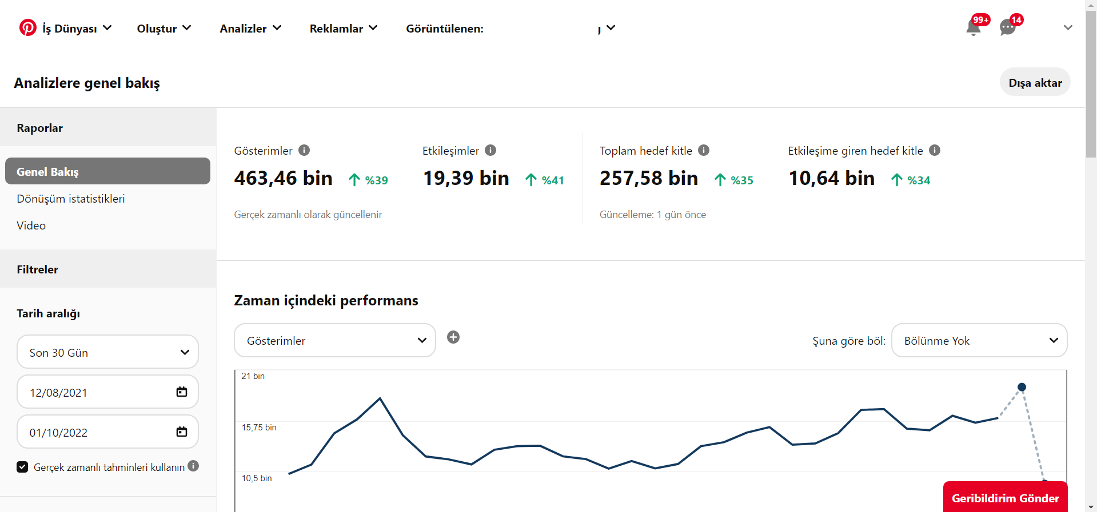Open calendar icon for end date 01/10/2022

[182, 432]
